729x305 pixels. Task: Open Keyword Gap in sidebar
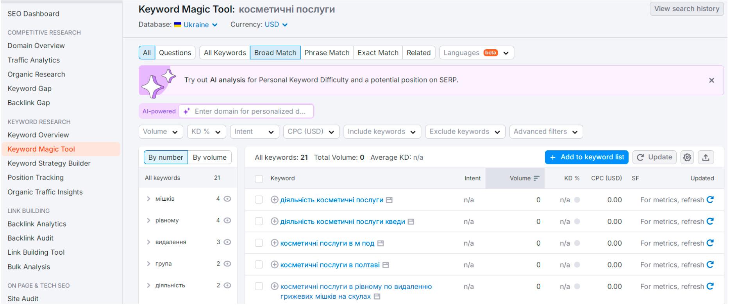pos(29,89)
